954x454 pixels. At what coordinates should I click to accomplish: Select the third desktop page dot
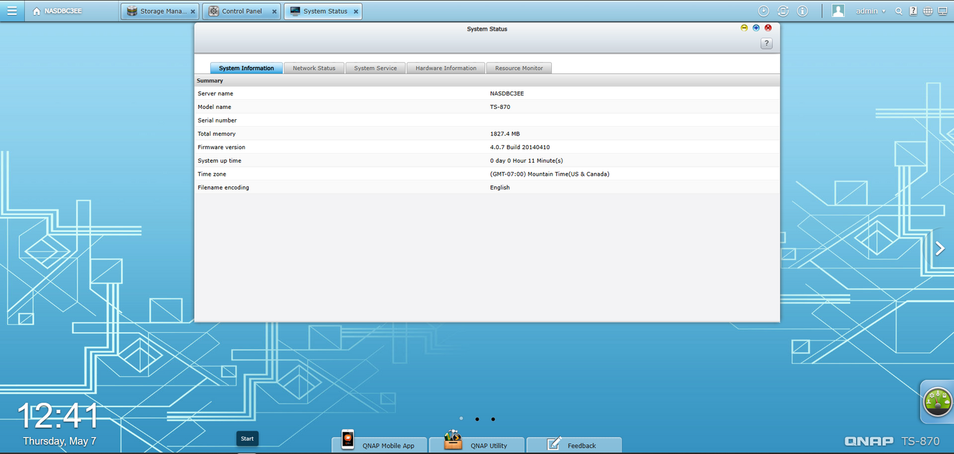(x=493, y=419)
